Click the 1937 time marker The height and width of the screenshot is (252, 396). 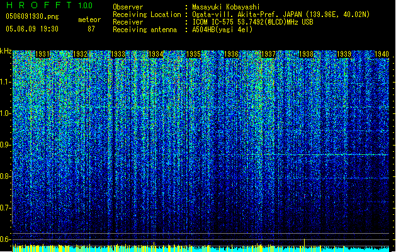(268, 54)
